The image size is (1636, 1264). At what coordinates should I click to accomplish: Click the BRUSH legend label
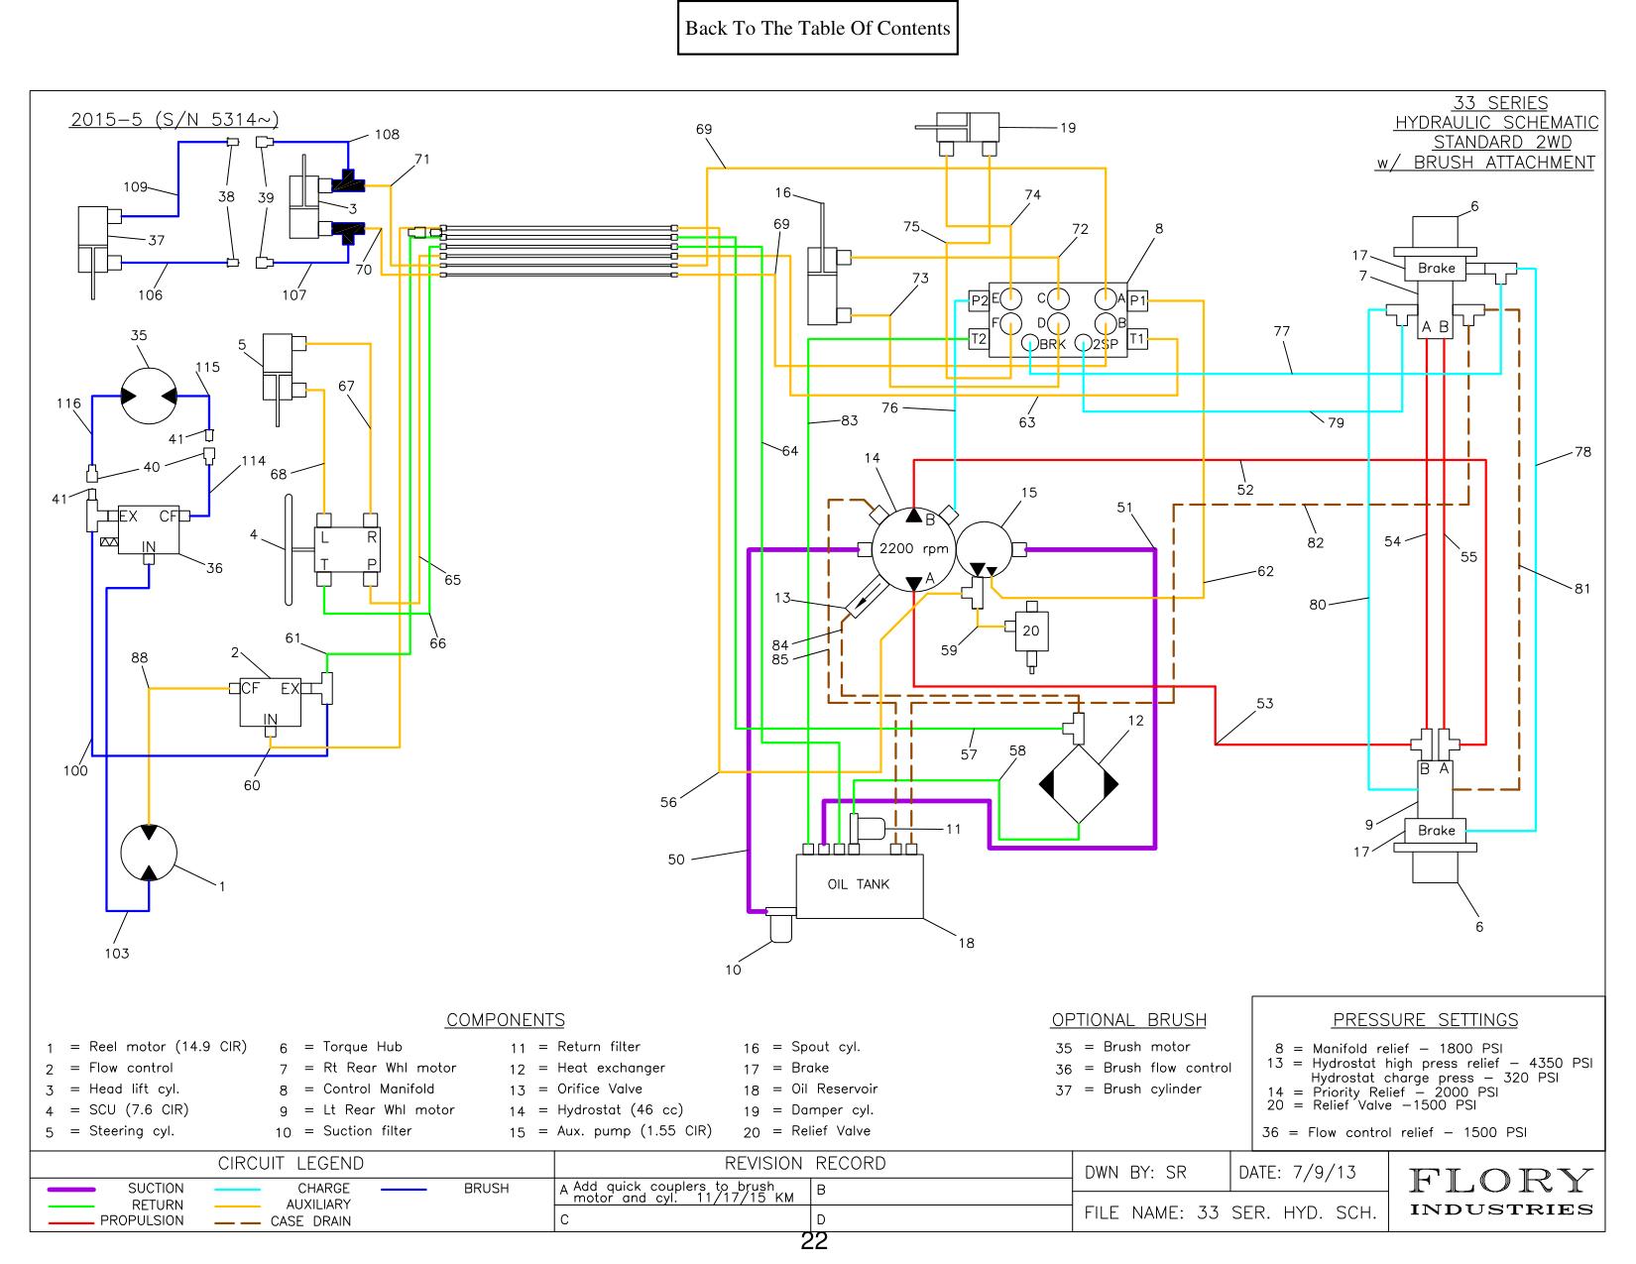point(486,1188)
